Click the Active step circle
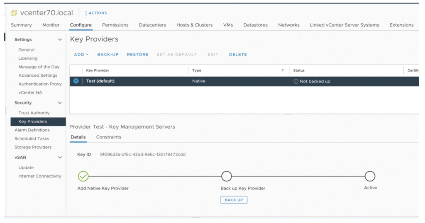This screenshot has width=425, height=223. coord(370,177)
